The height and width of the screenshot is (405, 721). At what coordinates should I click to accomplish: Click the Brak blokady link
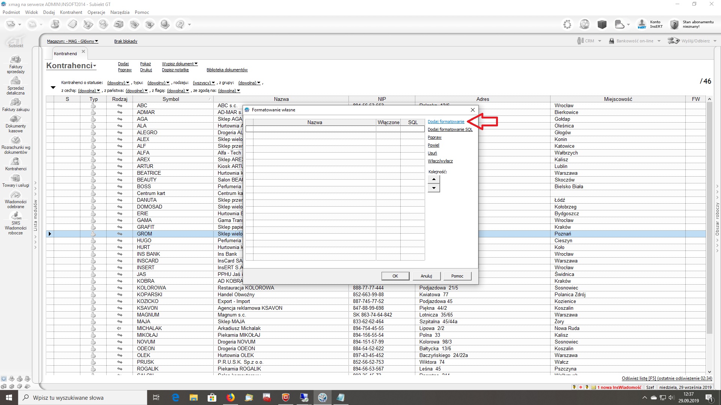pos(126,41)
